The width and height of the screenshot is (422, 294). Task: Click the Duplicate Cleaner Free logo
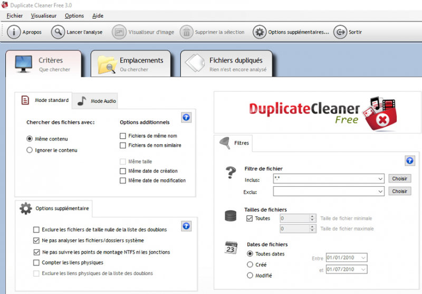coord(323,113)
